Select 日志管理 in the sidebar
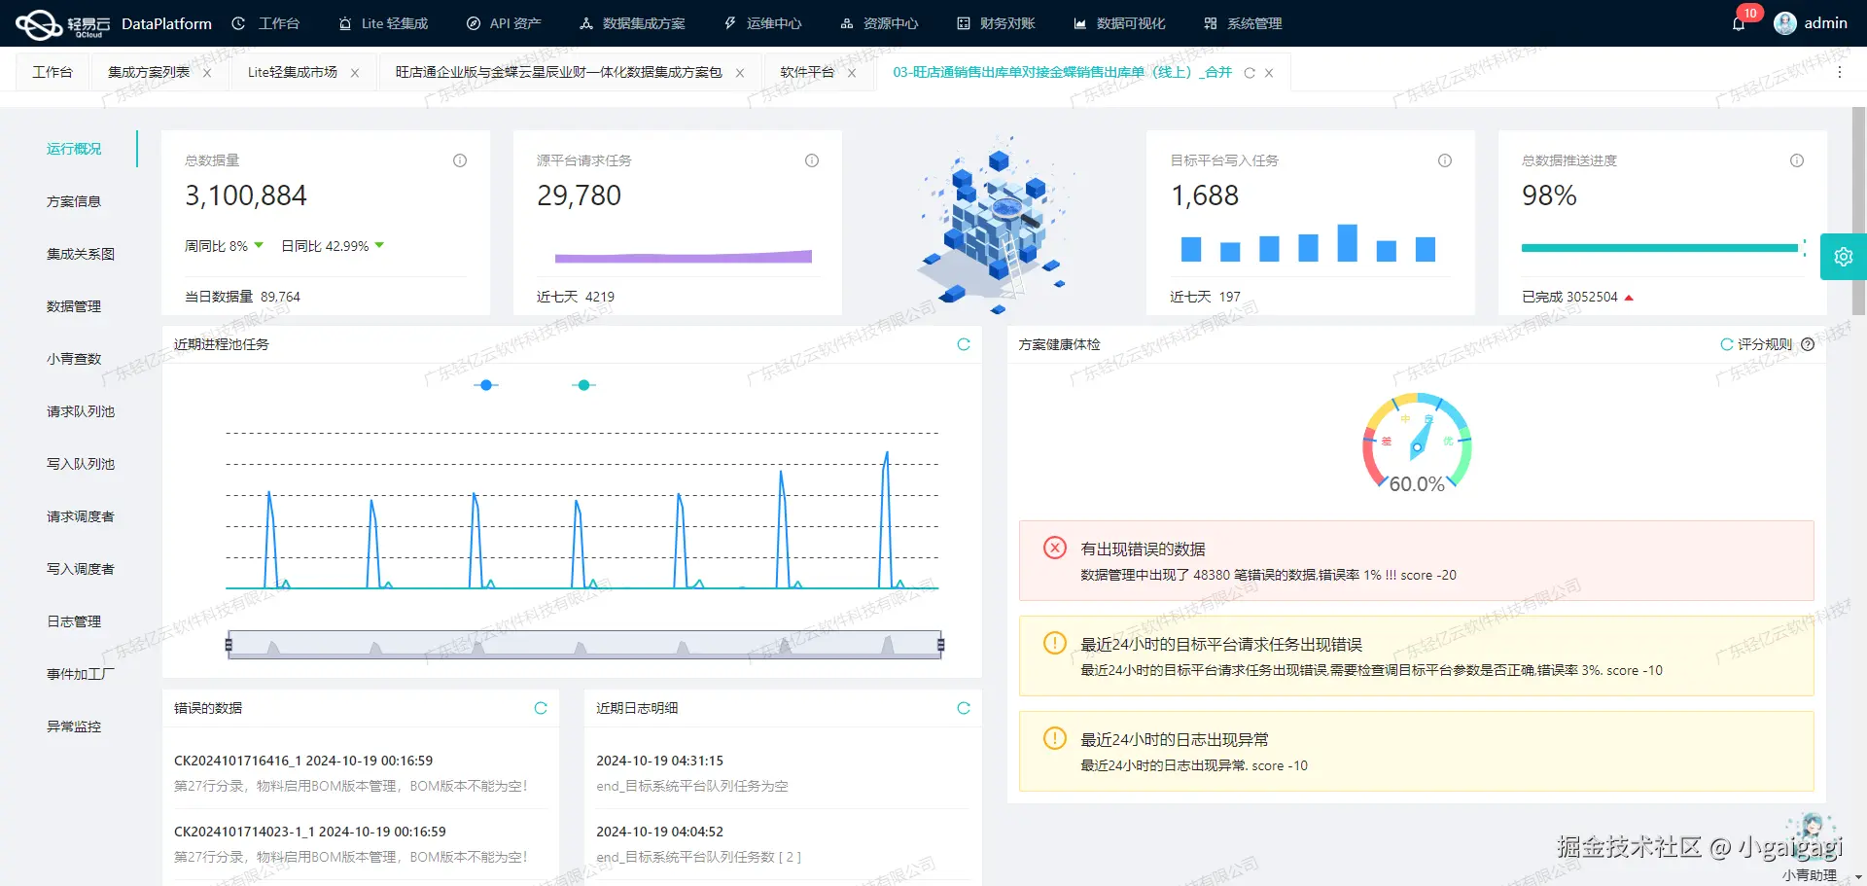The image size is (1867, 886). pos(73,620)
